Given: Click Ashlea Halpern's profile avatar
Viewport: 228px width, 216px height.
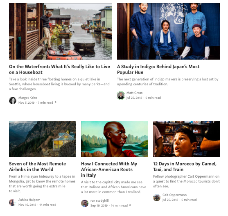Looking at the screenshot, I should click(x=13, y=203).
